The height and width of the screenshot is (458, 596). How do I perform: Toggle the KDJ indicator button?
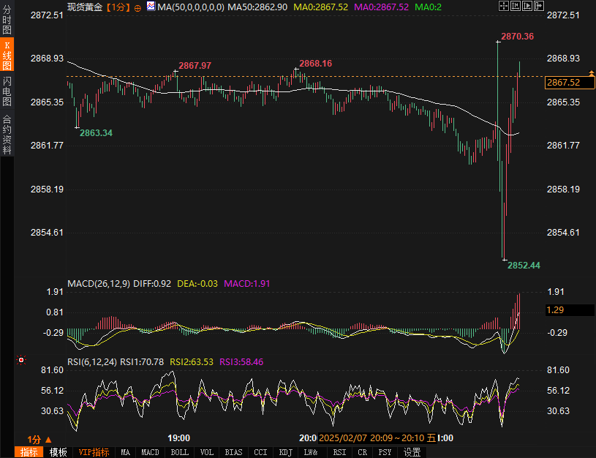pos(284,452)
